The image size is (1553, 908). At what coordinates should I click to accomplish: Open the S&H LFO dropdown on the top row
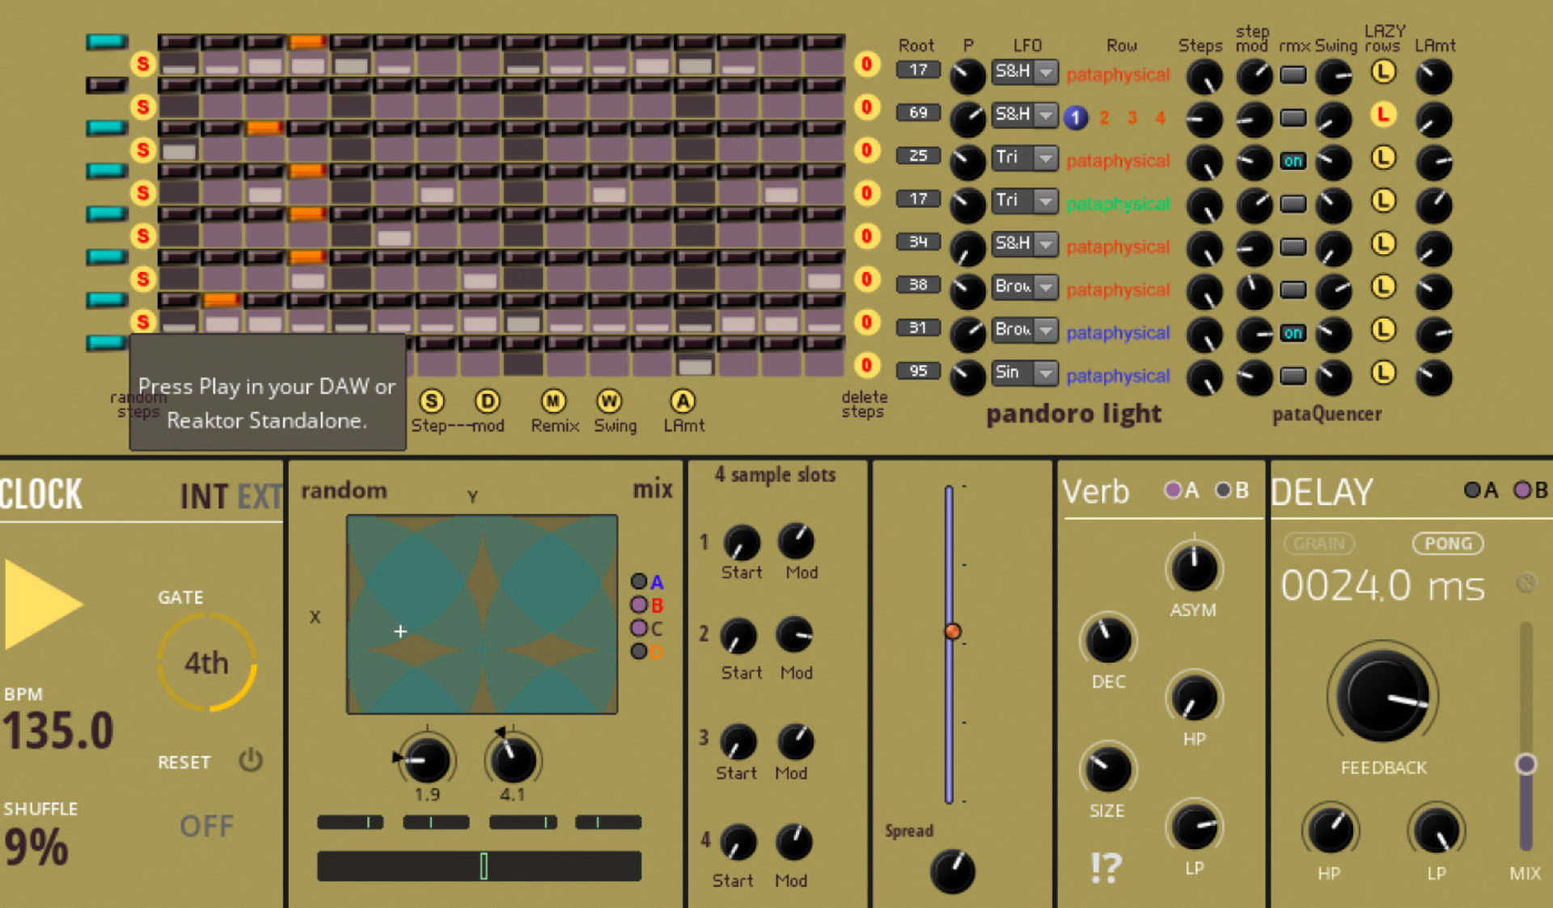(x=1023, y=72)
